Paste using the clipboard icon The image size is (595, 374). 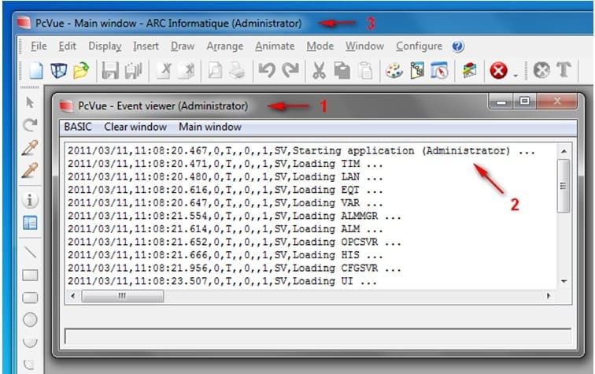[x=365, y=71]
